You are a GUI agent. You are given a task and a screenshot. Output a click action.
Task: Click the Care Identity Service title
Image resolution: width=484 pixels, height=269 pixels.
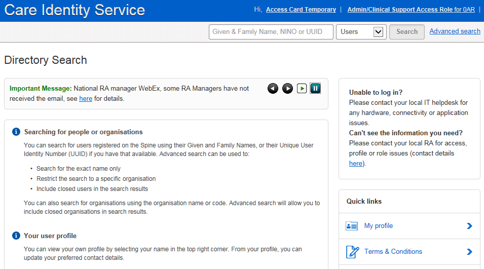click(x=75, y=10)
